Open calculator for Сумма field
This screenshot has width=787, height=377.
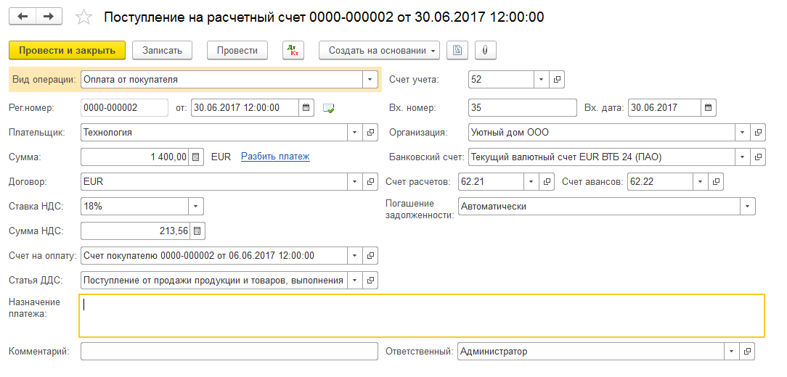pyautogui.click(x=195, y=157)
